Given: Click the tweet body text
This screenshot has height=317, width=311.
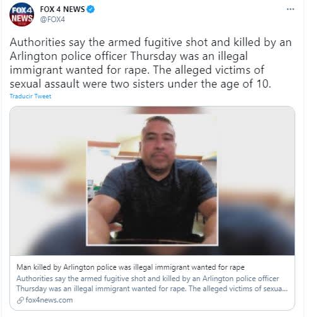Looking at the screenshot, I should [151, 63].
